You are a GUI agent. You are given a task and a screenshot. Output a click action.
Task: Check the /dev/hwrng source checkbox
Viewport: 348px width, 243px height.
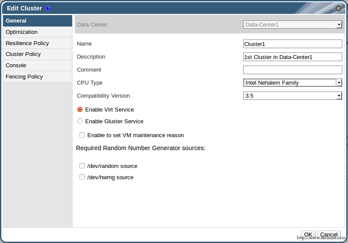click(x=82, y=177)
